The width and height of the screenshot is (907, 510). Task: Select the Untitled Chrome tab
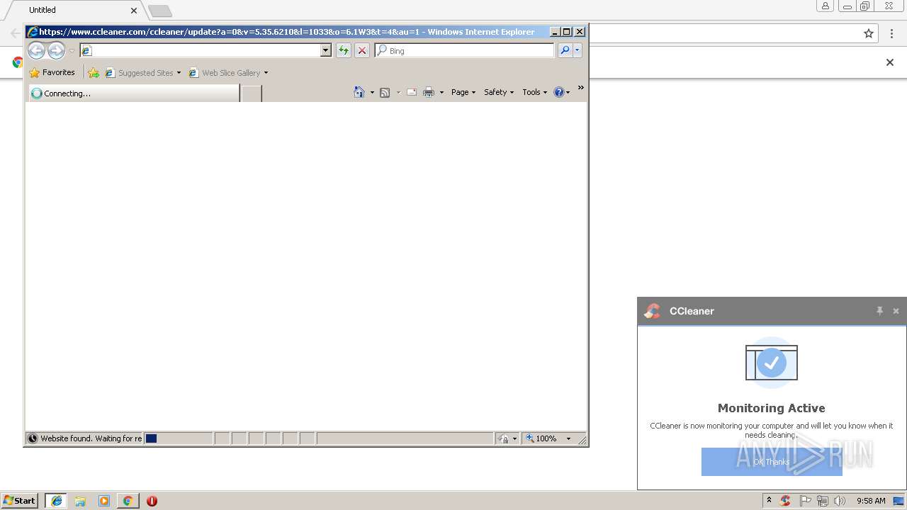[74, 10]
